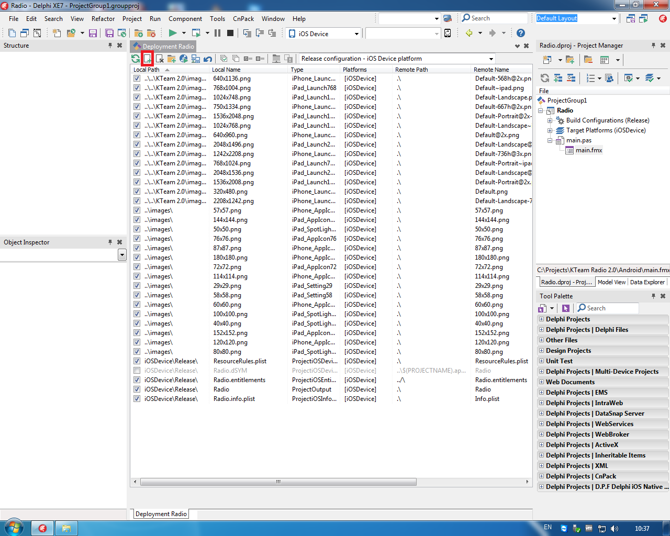Reconcile deployment list with refresh icon

136,59
